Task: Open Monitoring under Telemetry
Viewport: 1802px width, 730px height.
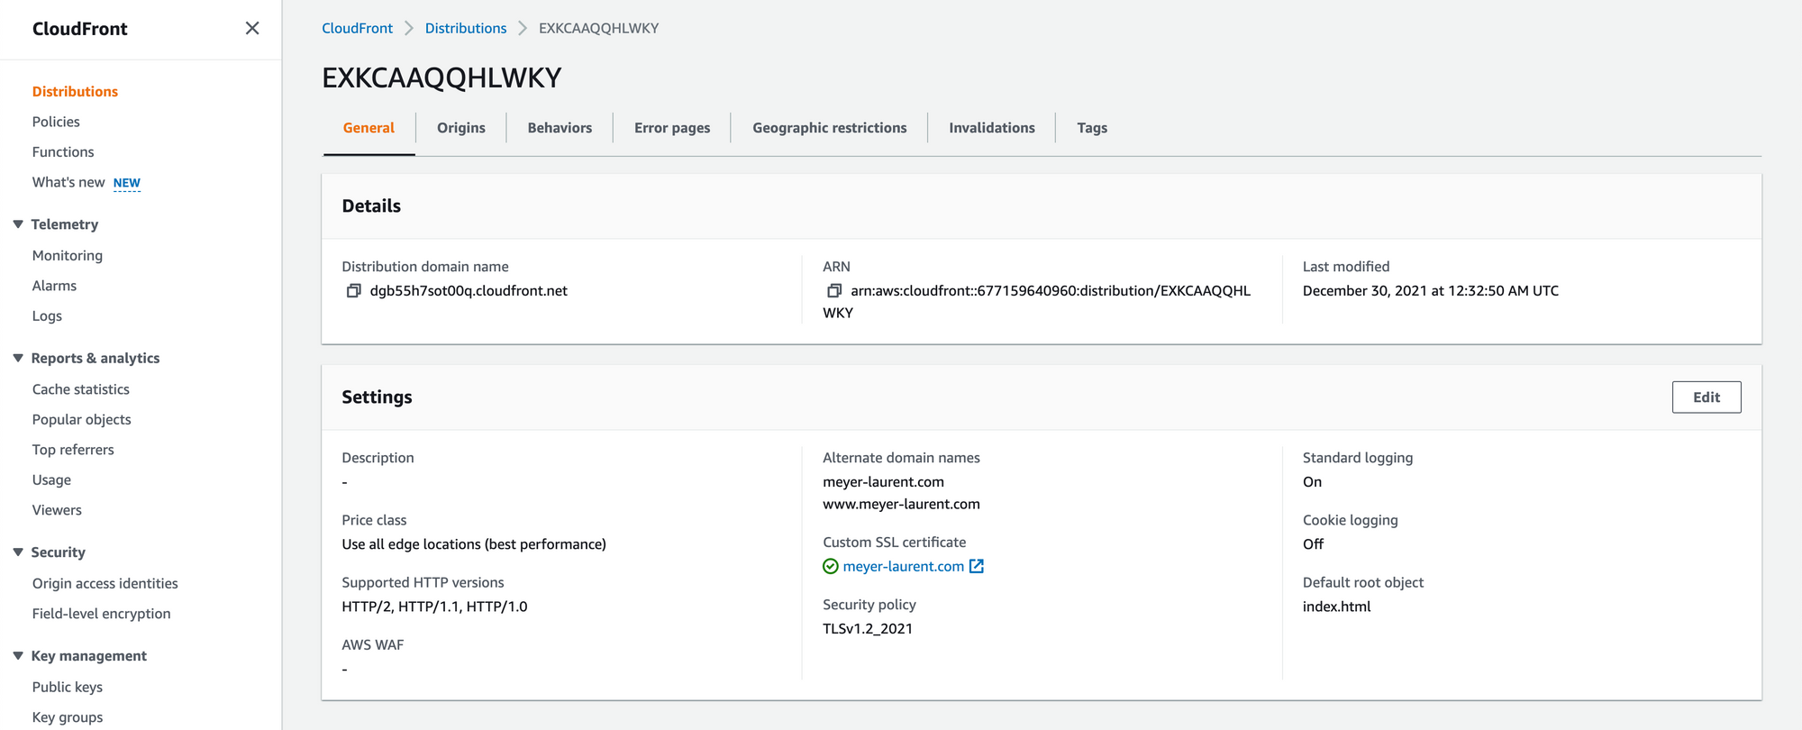Action: coord(68,255)
